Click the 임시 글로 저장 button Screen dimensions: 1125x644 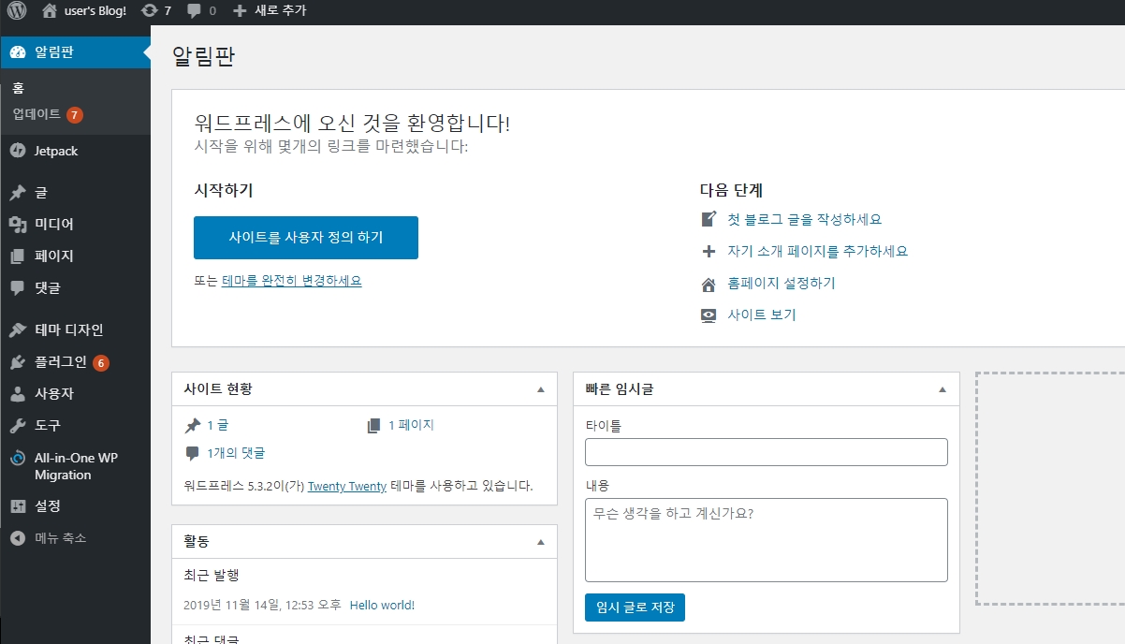[635, 607]
